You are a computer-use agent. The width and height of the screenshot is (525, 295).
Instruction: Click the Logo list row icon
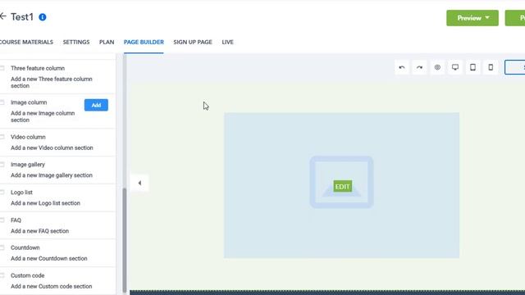[x=2, y=193]
